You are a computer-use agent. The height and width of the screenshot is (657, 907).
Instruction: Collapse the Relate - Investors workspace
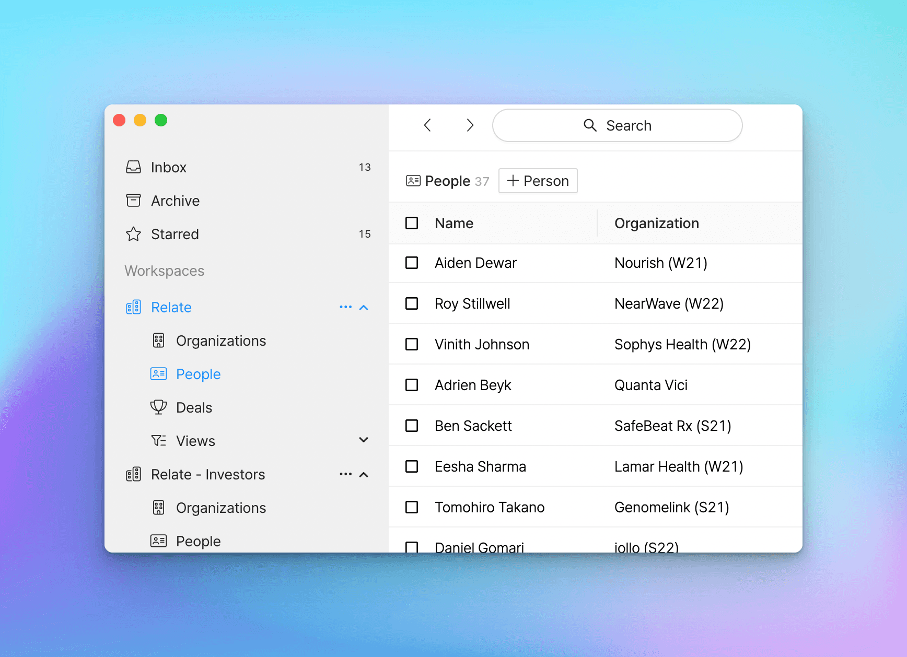[x=364, y=475]
